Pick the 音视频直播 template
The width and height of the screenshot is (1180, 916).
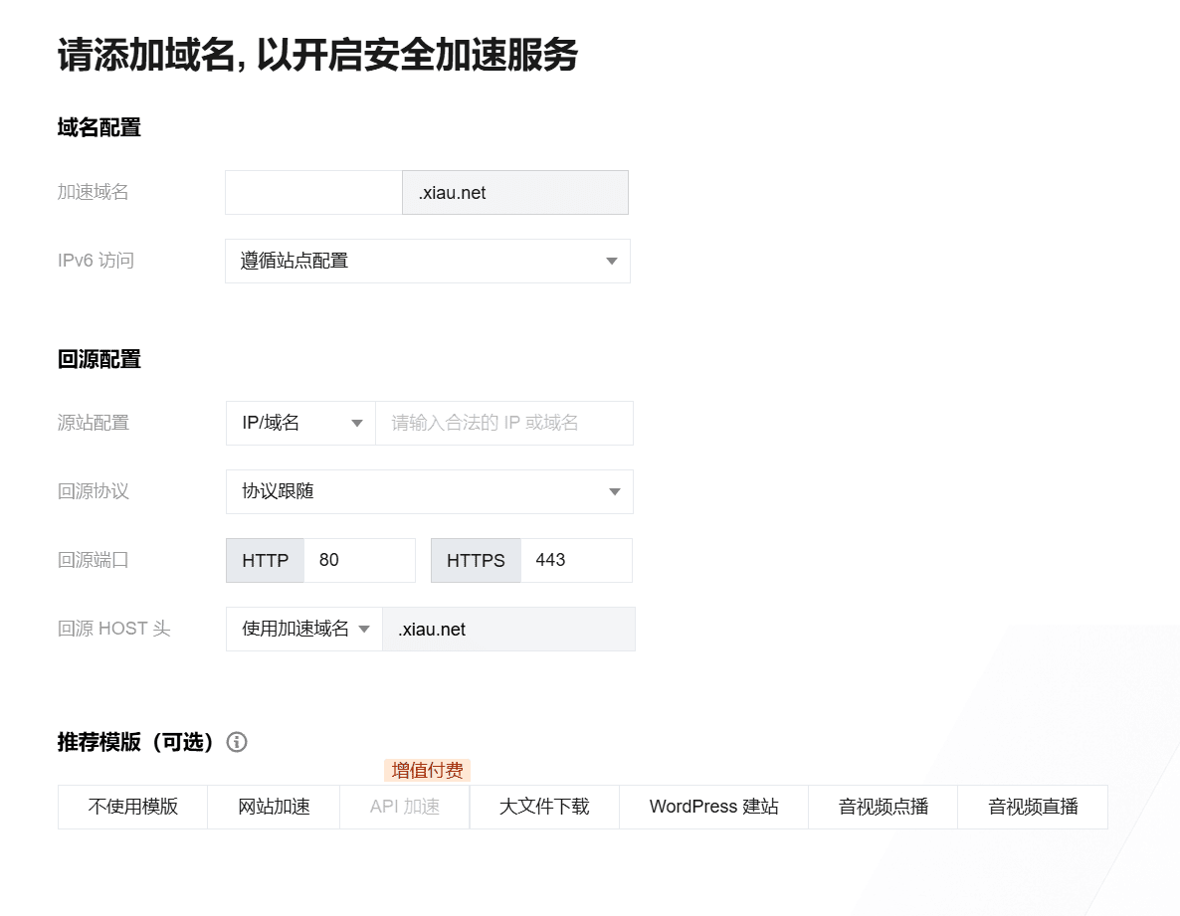[1032, 807]
